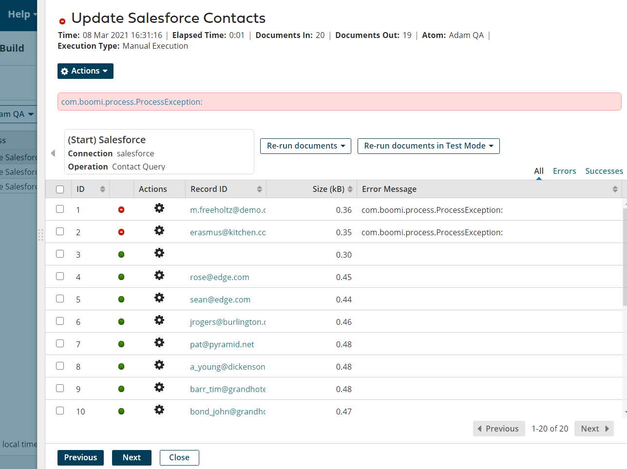Open the gear actions for document 10
Image resolution: width=627 pixels, height=469 pixels.
tap(159, 410)
